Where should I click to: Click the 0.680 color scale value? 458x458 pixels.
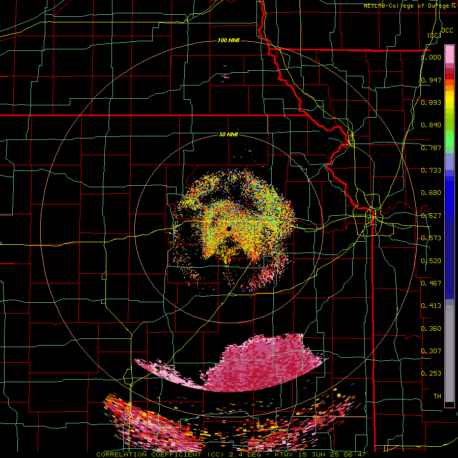[x=431, y=193]
